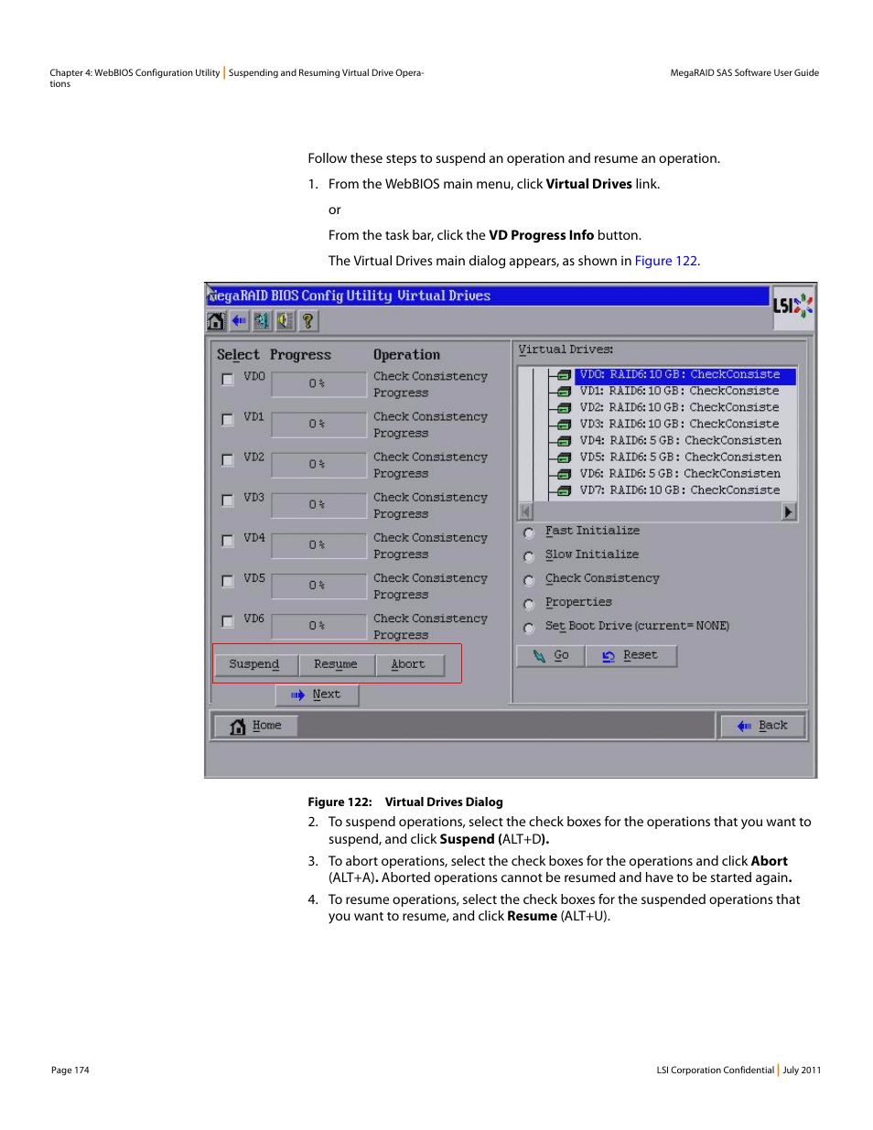
Task: Click the question mark help icon
Action: pyautogui.click(x=307, y=321)
